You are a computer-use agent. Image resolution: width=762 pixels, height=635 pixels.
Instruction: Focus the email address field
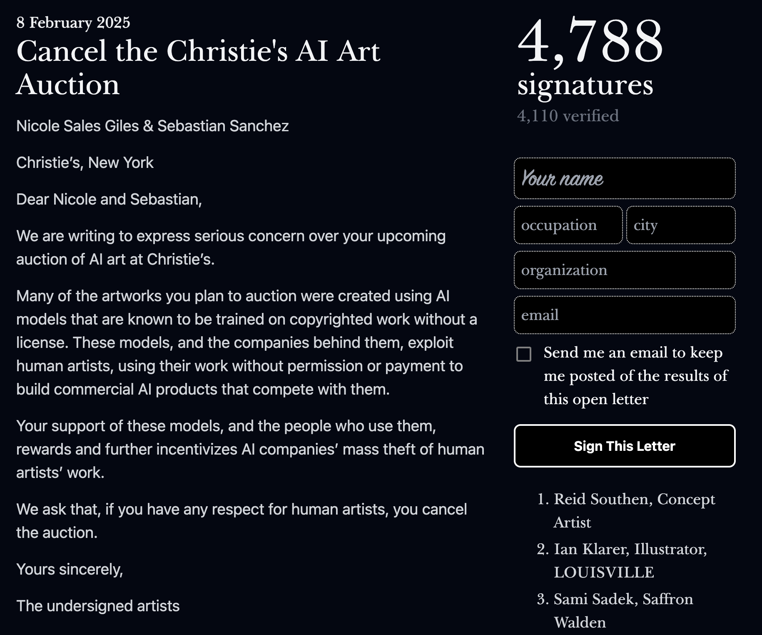coord(625,315)
